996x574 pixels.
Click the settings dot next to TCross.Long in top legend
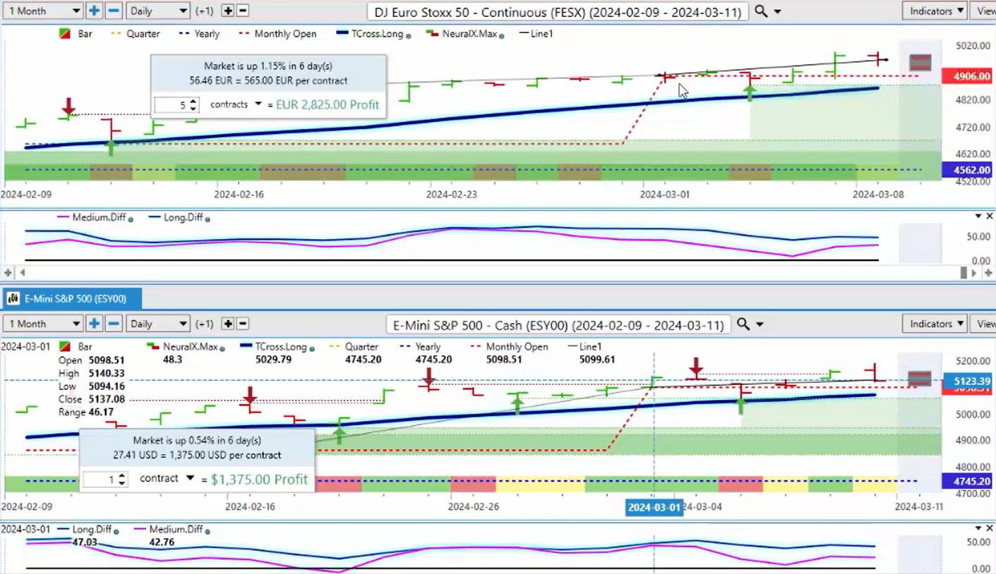(409, 35)
